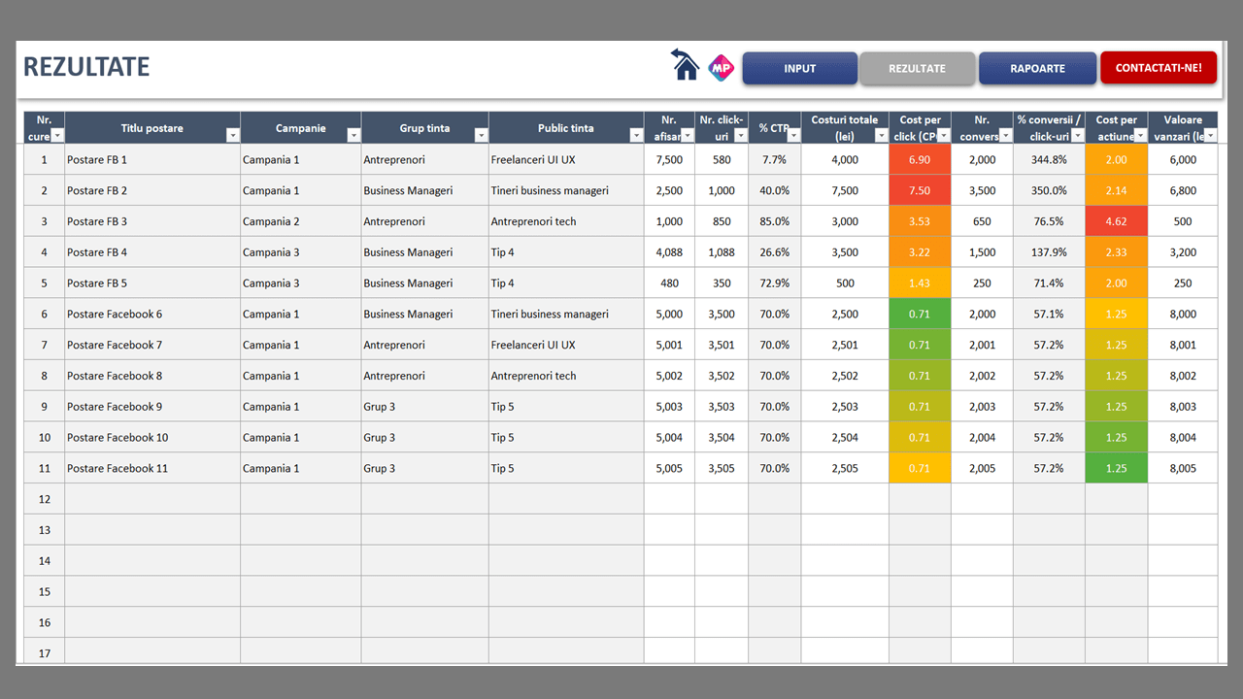Select the green 1.25 cell in row 11

[x=1116, y=468]
